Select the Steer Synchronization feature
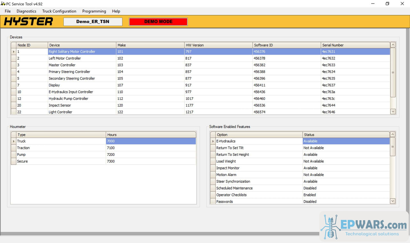The image size is (410, 243). [x=300, y=181]
